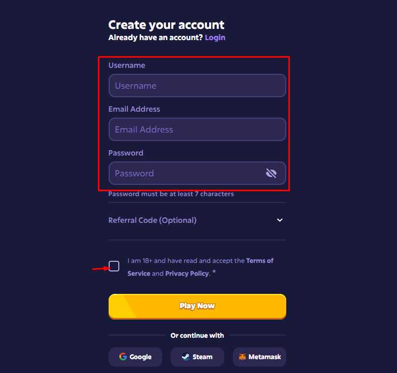The image size is (397, 373).
Task: Click into the Email Address field
Action: pos(197,129)
